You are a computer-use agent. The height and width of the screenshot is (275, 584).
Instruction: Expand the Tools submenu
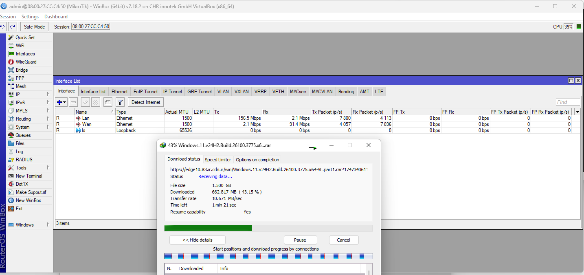tap(48, 167)
